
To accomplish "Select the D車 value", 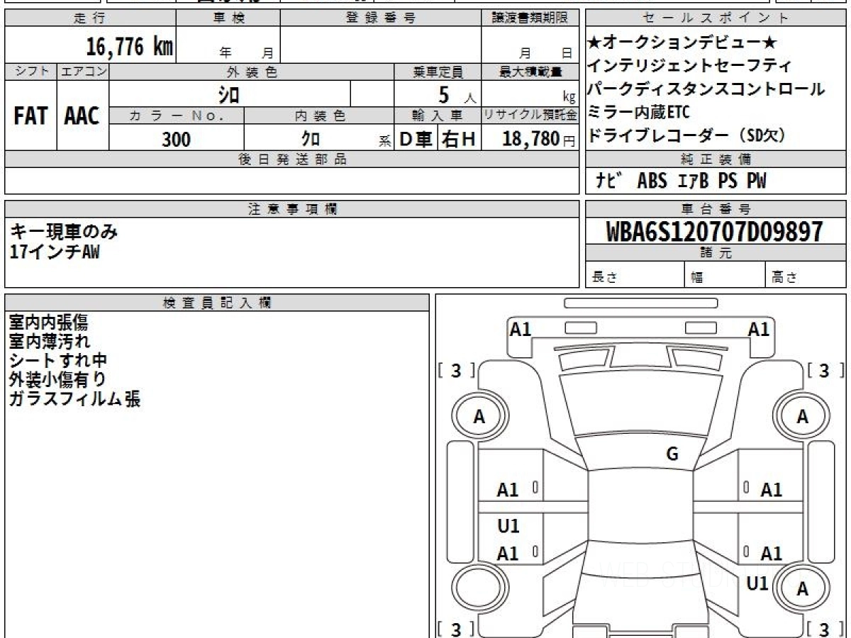I will click(416, 139).
